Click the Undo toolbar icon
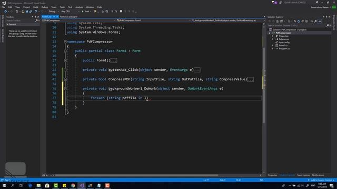 pos(36,12)
